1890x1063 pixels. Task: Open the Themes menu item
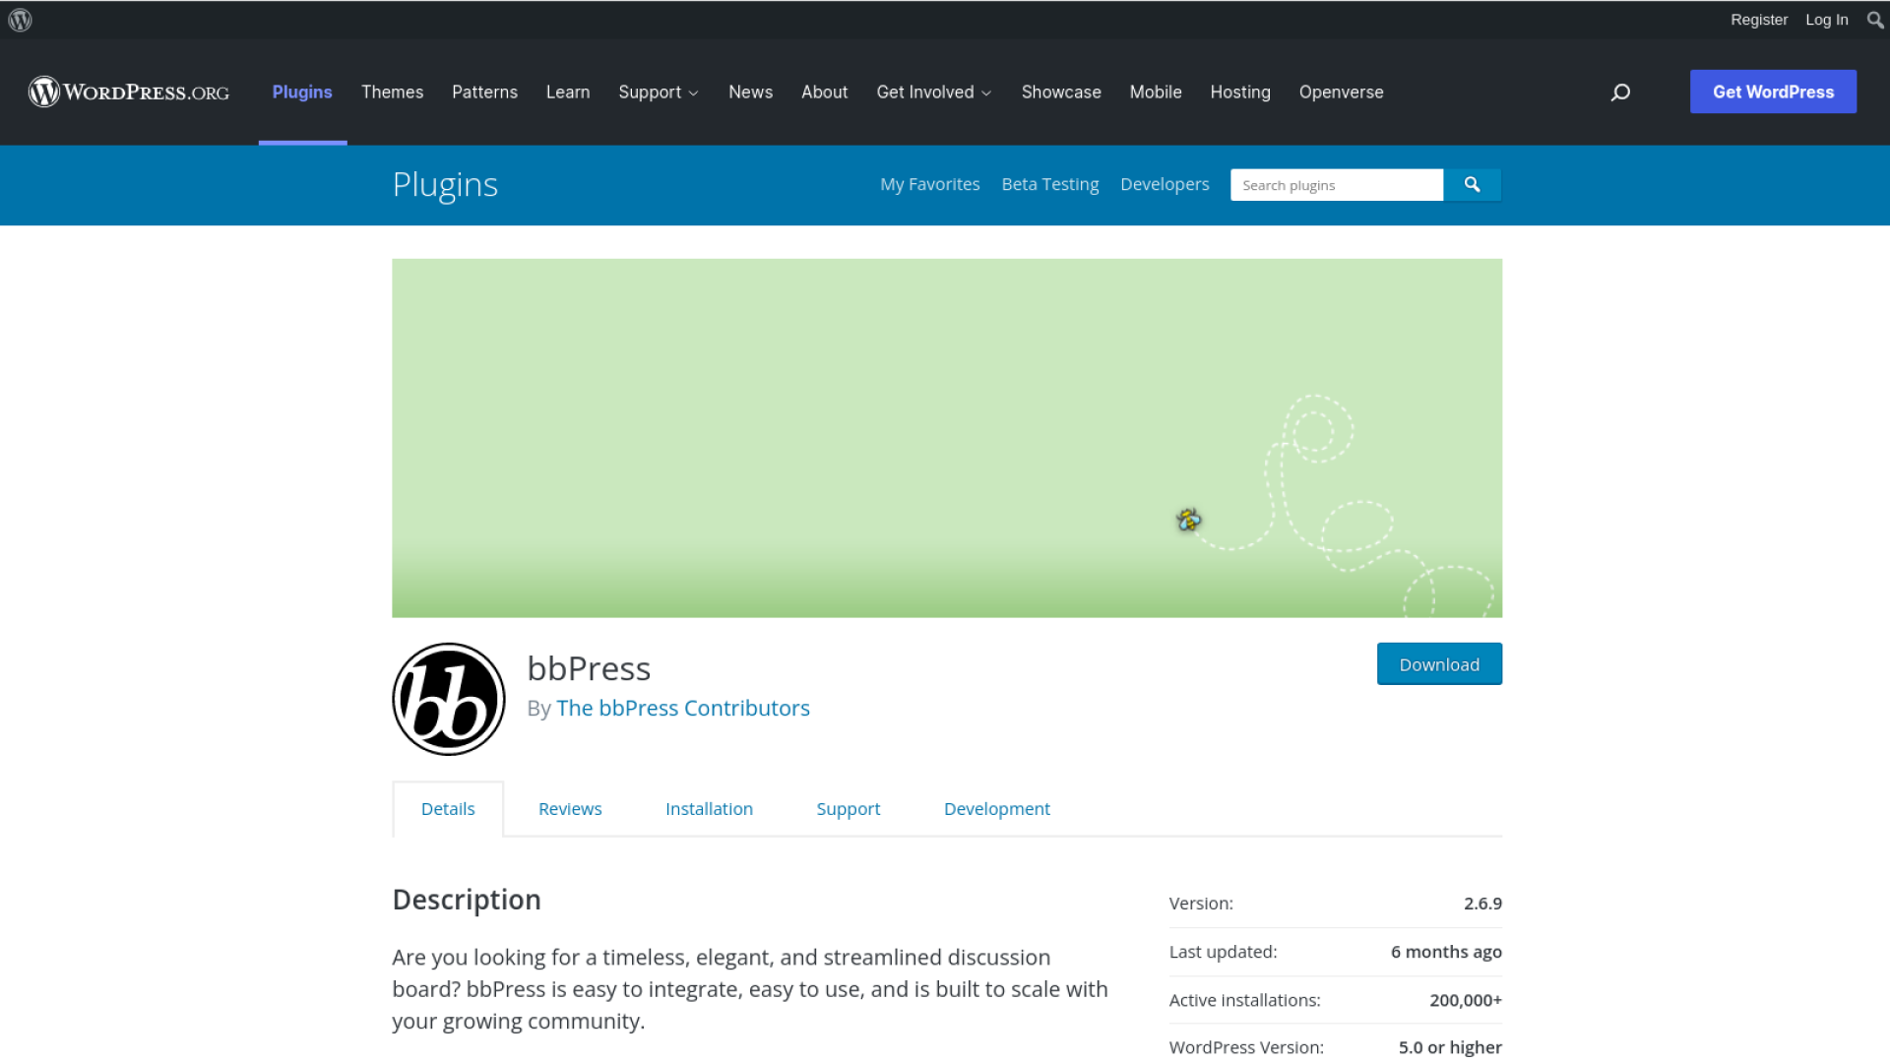392,93
